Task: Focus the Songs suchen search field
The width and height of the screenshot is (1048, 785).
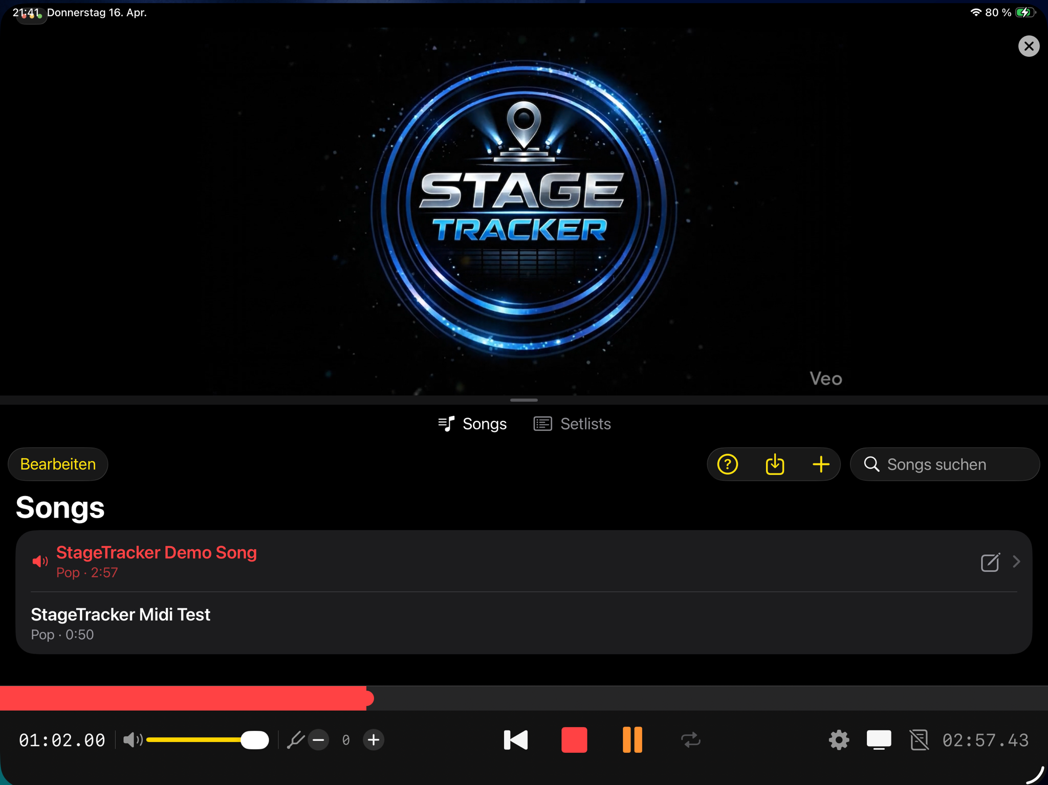Action: tap(945, 464)
